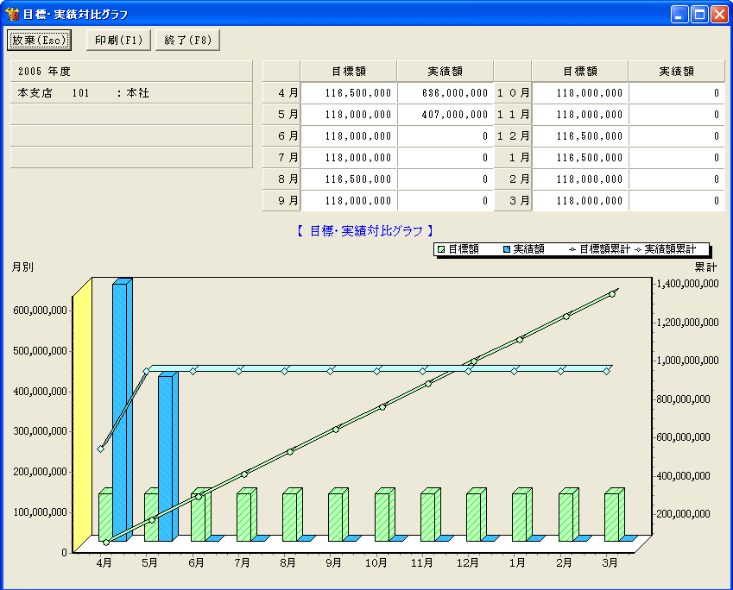Click the left 目標額 column header
The height and width of the screenshot is (590, 733).
pyautogui.click(x=349, y=71)
